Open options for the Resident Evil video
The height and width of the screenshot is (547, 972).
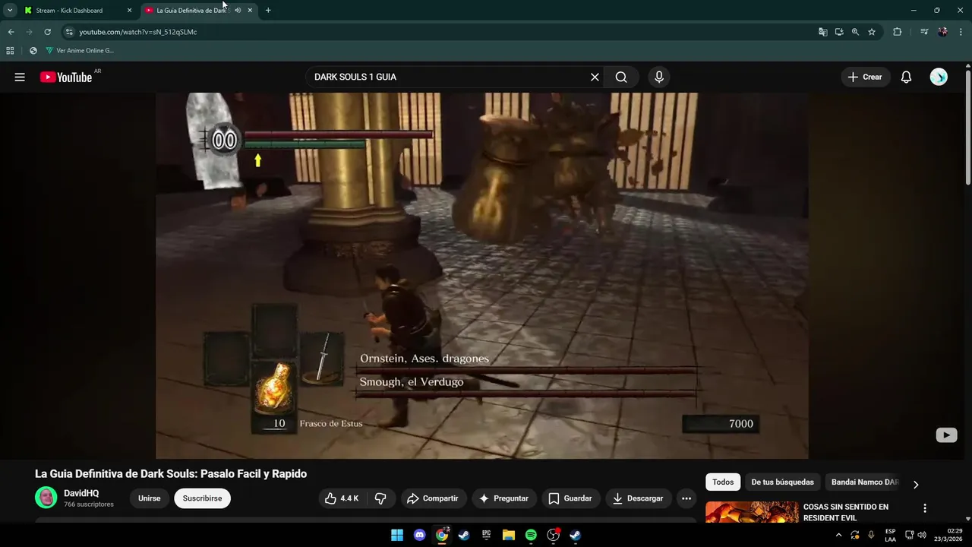pos(925,508)
